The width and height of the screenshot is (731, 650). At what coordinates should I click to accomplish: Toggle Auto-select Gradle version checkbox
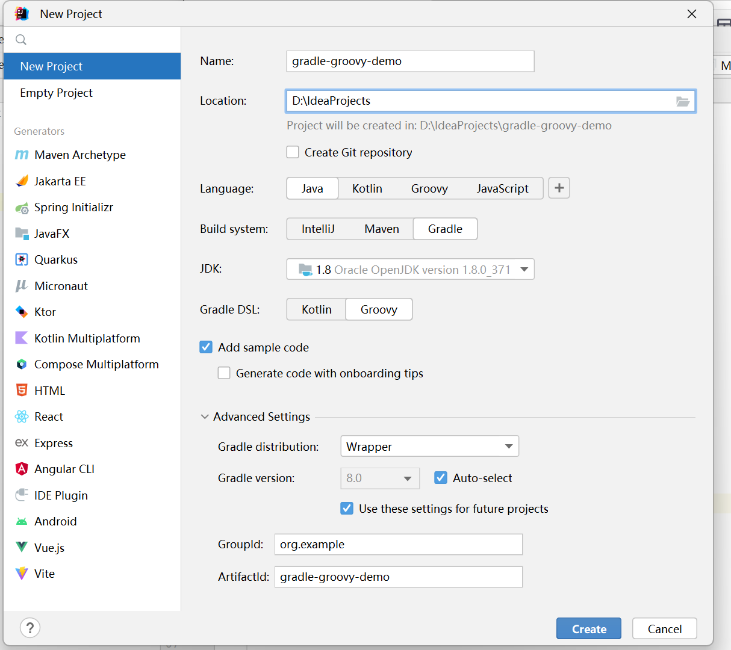(x=441, y=478)
